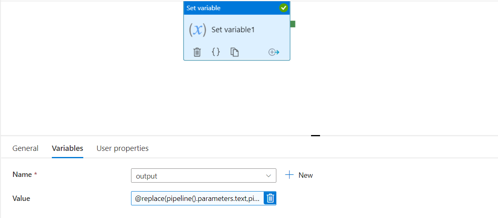The width and height of the screenshot is (498, 218).
Task: Click the add activity on arrow icon
Action: (273, 52)
